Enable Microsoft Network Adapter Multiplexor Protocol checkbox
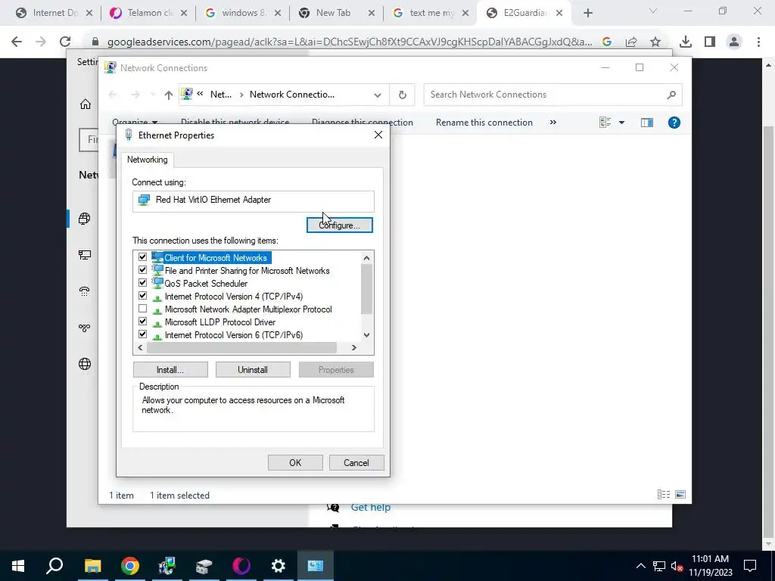 pyautogui.click(x=143, y=309)
